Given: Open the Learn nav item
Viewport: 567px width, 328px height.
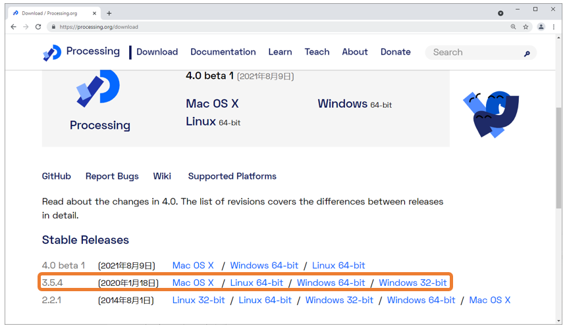Looking at the screenshot, I should tap(280, 52).
